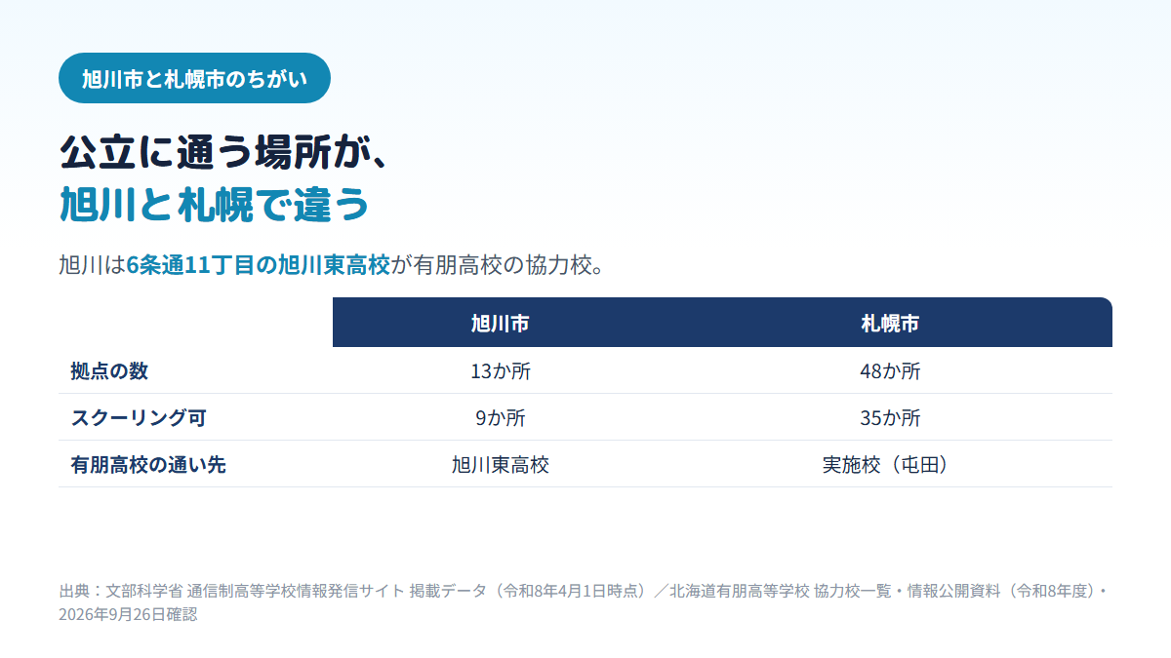Click the 35か所 cell
Screen dimensions: 1171x658
click(890, 417)
